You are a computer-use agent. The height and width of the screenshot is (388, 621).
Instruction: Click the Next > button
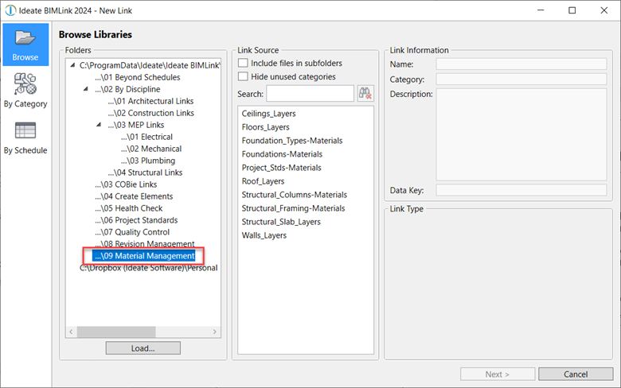[498, 374]
